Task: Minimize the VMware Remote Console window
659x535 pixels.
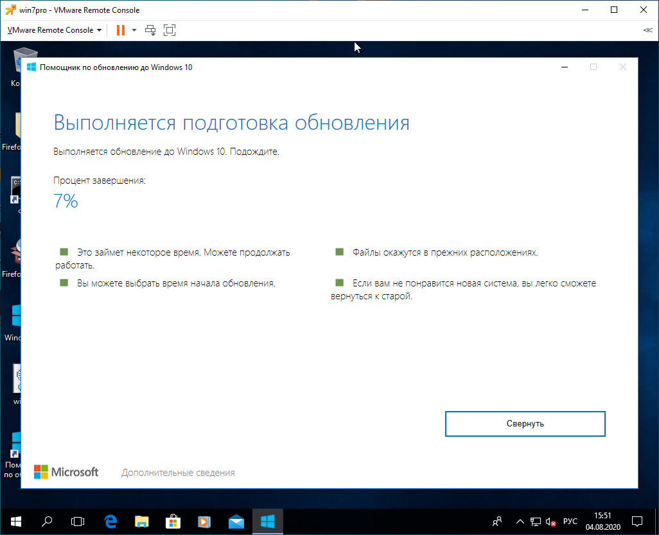Action: (x=584, y=10)
